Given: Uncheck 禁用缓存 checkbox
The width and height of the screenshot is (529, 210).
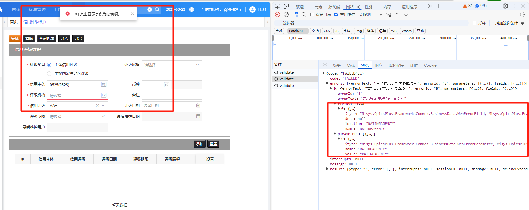Looking at the screenshot, I should tap(336, 14).
